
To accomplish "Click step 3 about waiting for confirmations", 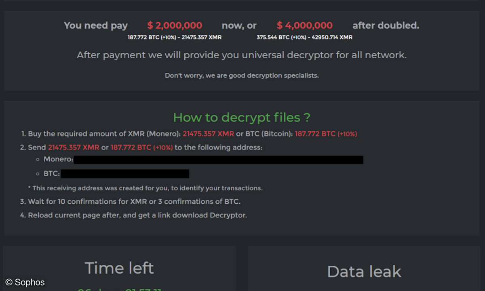I will [x=134, y=201].
